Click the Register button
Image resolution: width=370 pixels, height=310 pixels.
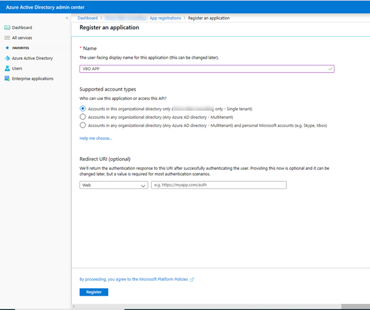tap(94, 292)
